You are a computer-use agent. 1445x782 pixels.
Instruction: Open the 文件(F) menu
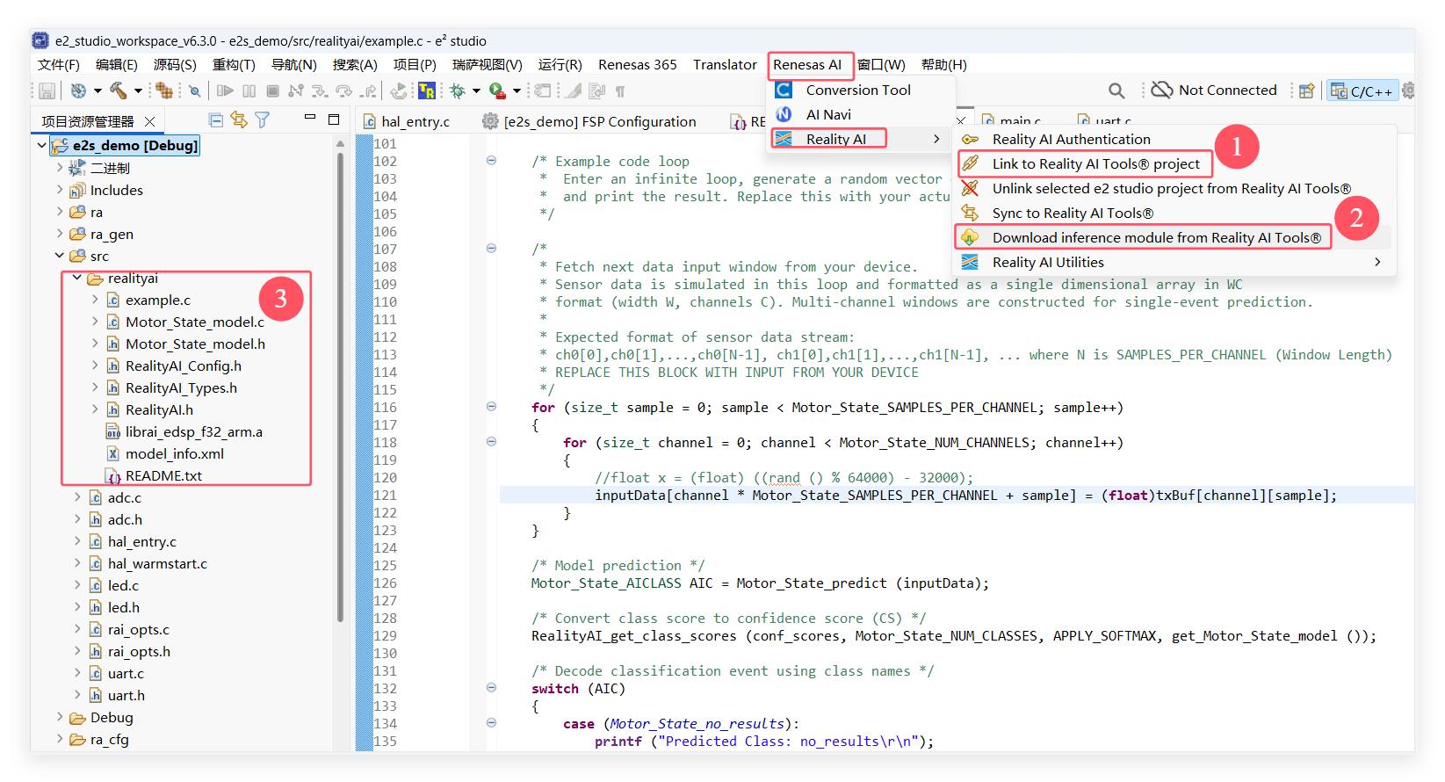pyautogui.click(x=58, y=65)
